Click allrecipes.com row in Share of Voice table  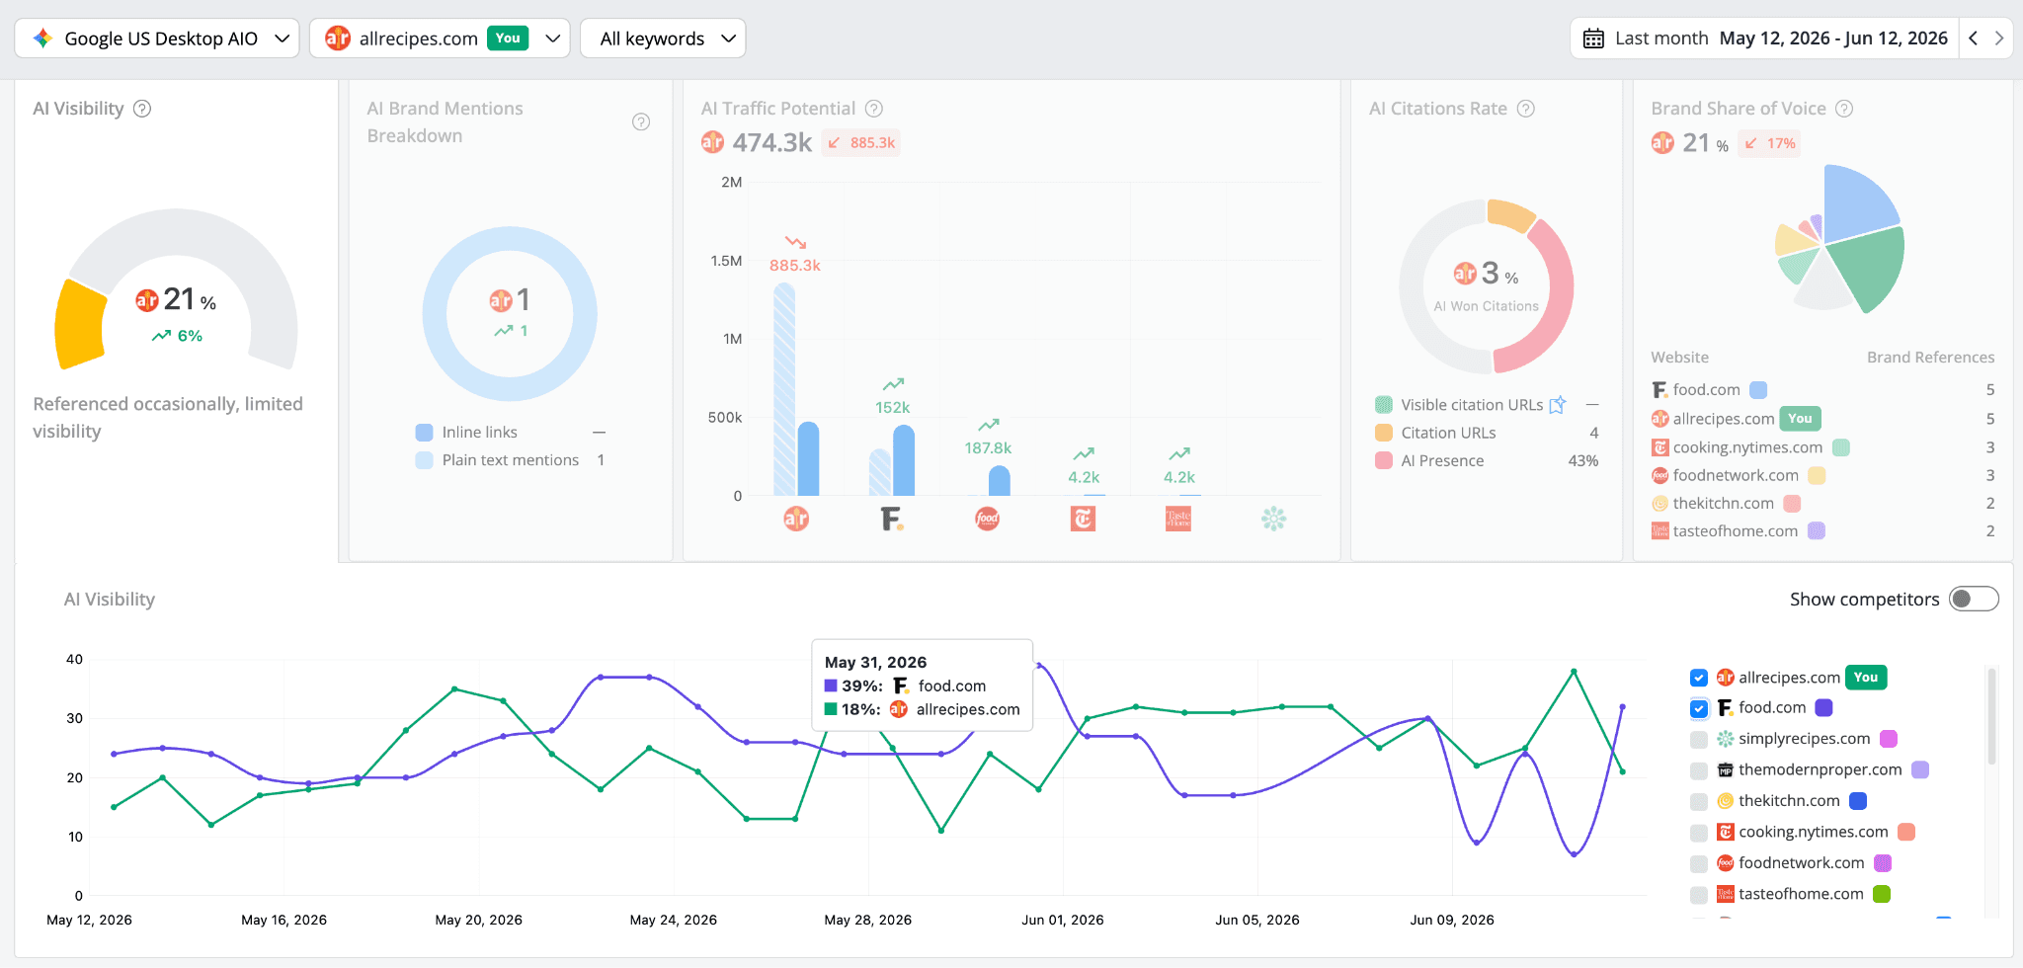pos(1822,419)
